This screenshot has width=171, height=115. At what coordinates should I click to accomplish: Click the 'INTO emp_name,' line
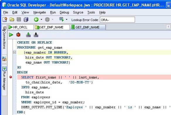coord(35,87)
